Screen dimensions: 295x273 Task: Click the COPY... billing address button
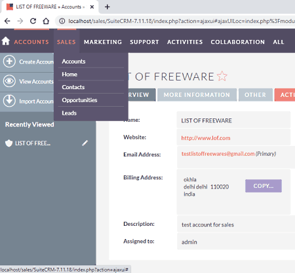264,186
